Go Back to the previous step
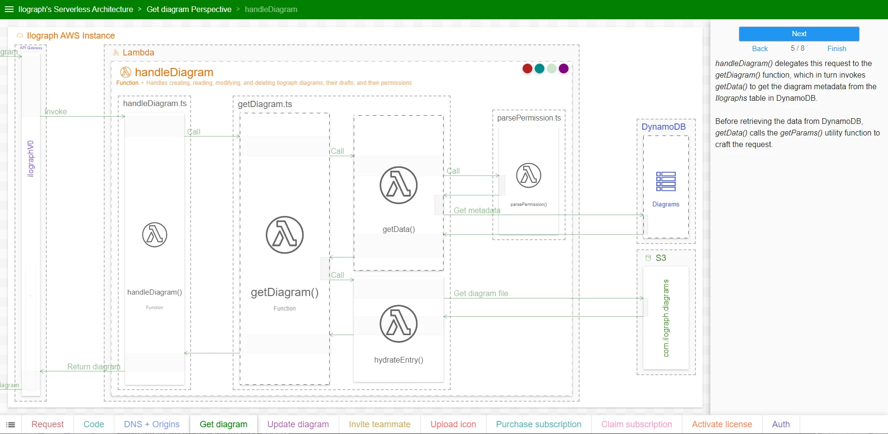 pyautogui.click(x=760, y=49)
